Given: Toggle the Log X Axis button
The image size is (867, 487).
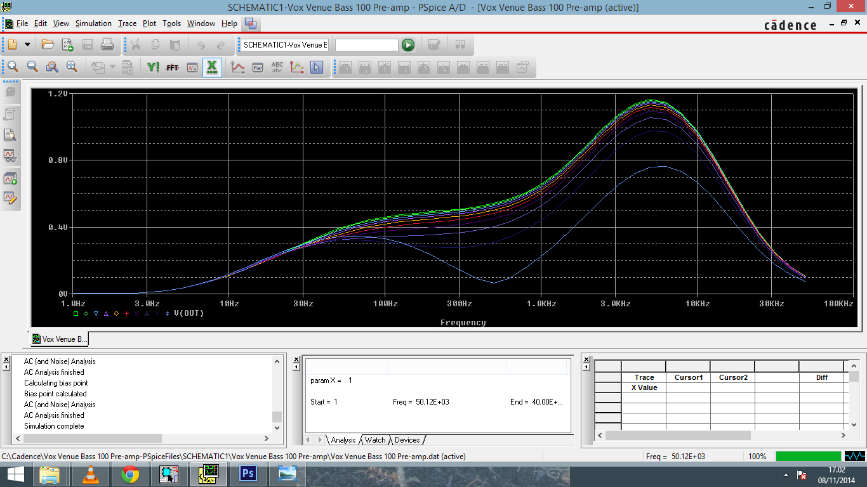Looking at the screenshot, I should [212, 67].
